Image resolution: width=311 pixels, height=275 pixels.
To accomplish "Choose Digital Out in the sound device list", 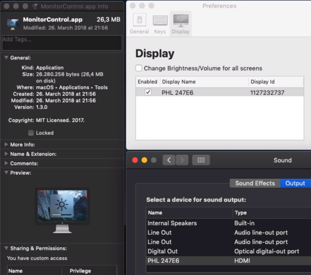I will coord(163,252).
